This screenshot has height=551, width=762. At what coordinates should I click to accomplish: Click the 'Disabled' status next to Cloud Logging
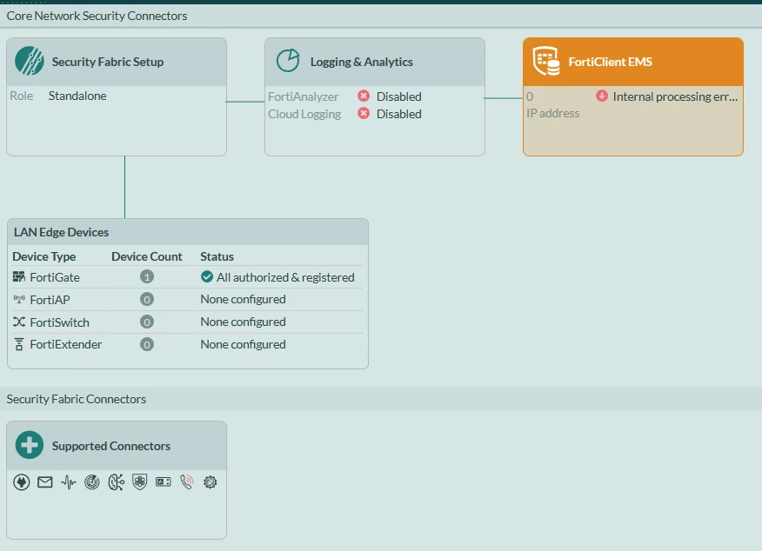coord(399,114)
